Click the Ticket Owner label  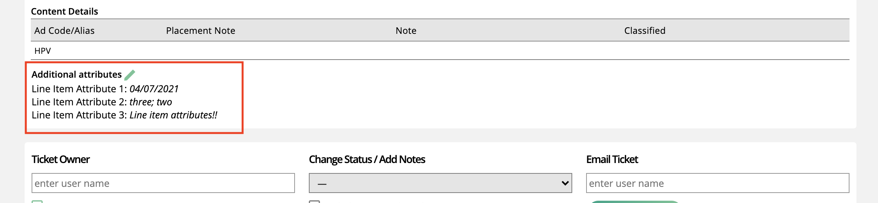point(60,159)
